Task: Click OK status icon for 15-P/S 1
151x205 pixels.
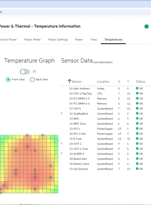Action: pos(137,128)
